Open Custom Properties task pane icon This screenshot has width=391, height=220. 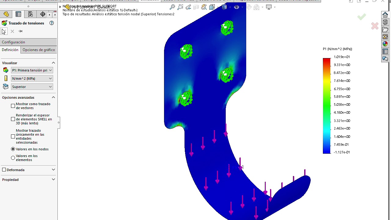385,52
